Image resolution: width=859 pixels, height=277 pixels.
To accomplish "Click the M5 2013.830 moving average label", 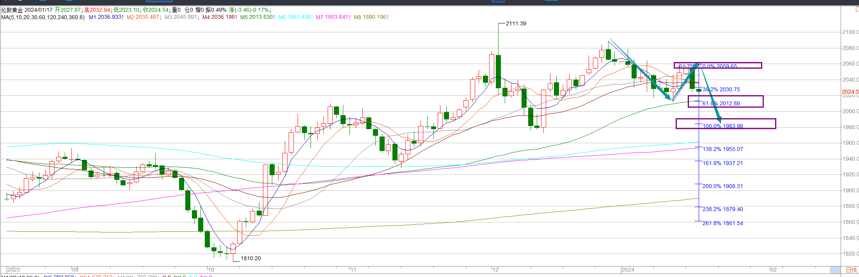I will tap(257, 17).
